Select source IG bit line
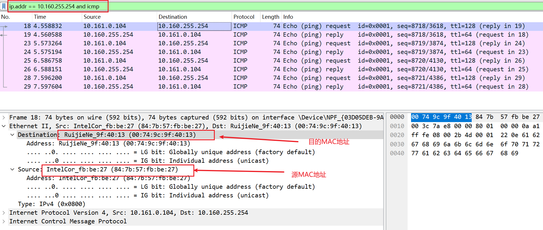 click(x=148, y=195)
